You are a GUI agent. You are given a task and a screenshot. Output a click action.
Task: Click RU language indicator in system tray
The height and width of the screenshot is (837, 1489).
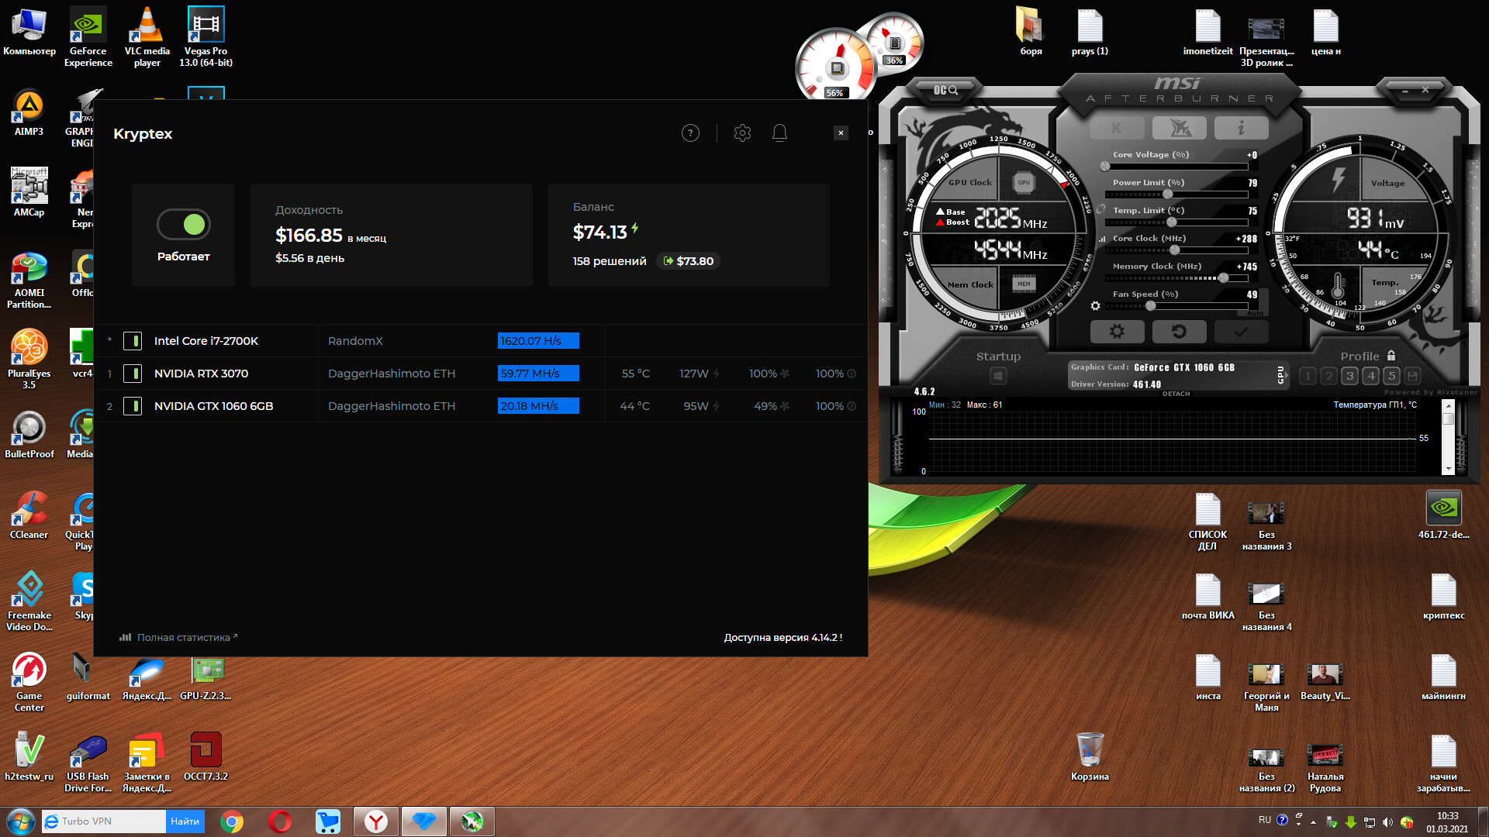point(1264,820)
